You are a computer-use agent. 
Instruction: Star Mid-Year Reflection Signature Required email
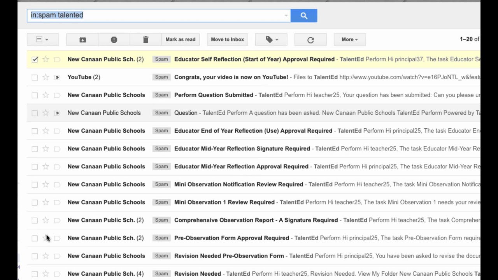tap(46, 149)
